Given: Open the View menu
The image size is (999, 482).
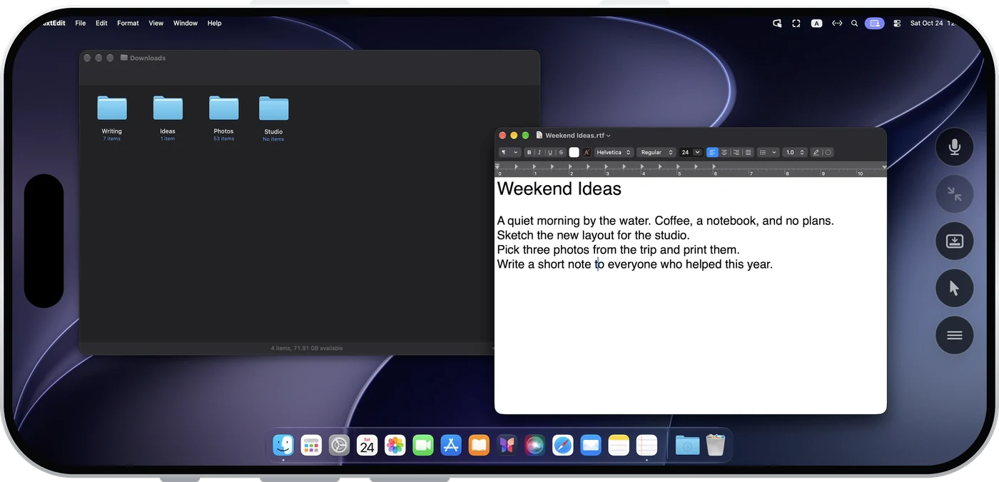Looking at the screenshot, I should coord(156,23).
